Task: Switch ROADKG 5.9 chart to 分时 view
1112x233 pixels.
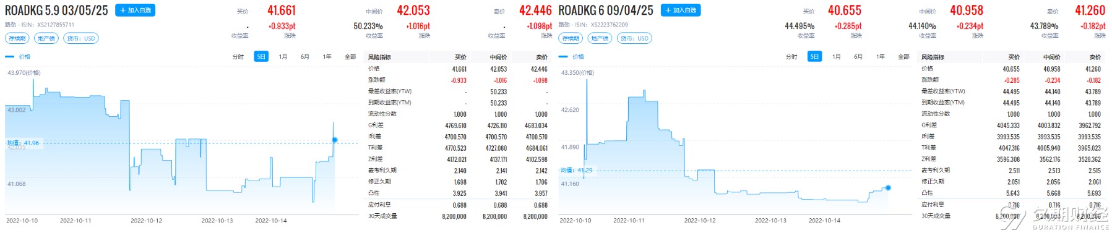Action: pos(238,57)
